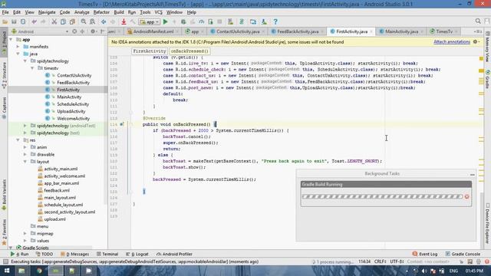Expand the manifests folder
This screenshot has height=276, width=491.
tap(18, 47)
